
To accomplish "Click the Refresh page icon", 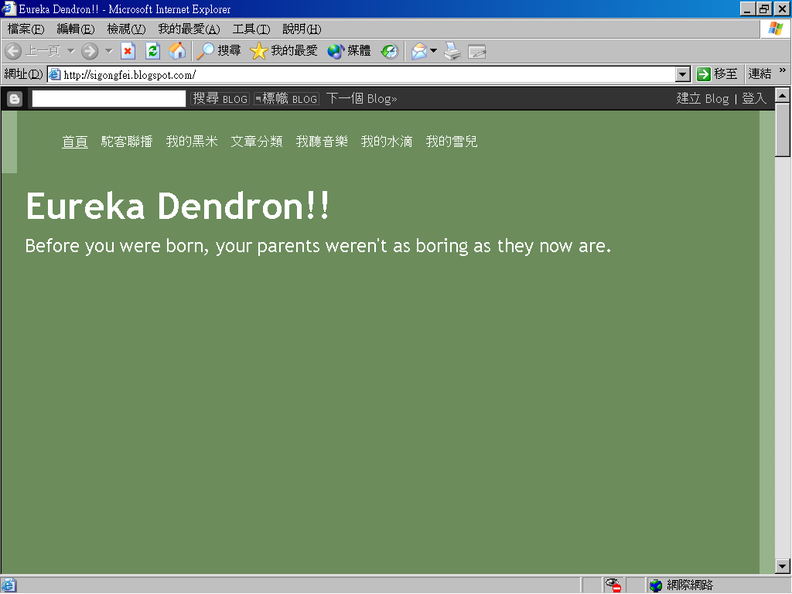I will 153,51.
